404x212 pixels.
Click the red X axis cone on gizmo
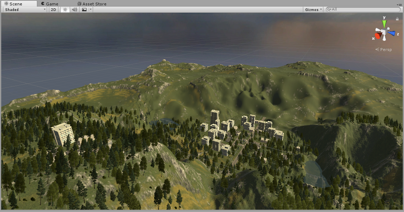pos(378,35)
